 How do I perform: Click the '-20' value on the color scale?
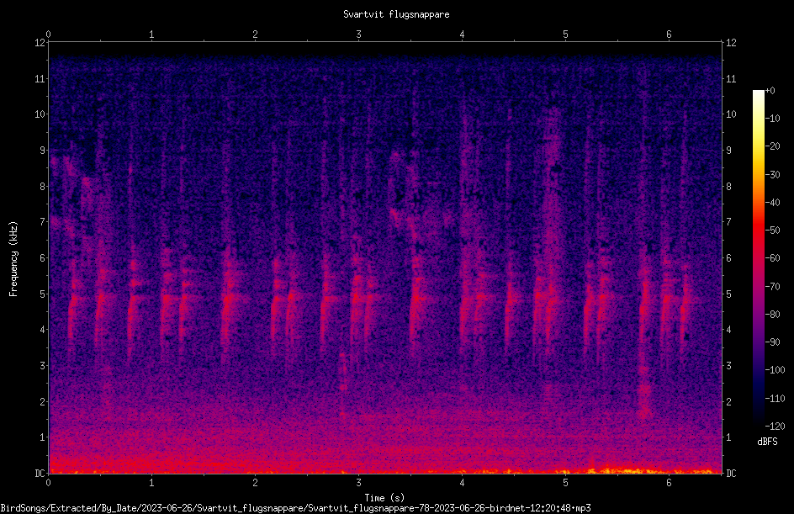[772, 146]
